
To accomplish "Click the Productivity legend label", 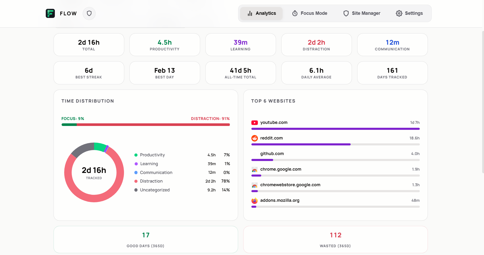I will [152, 155].
